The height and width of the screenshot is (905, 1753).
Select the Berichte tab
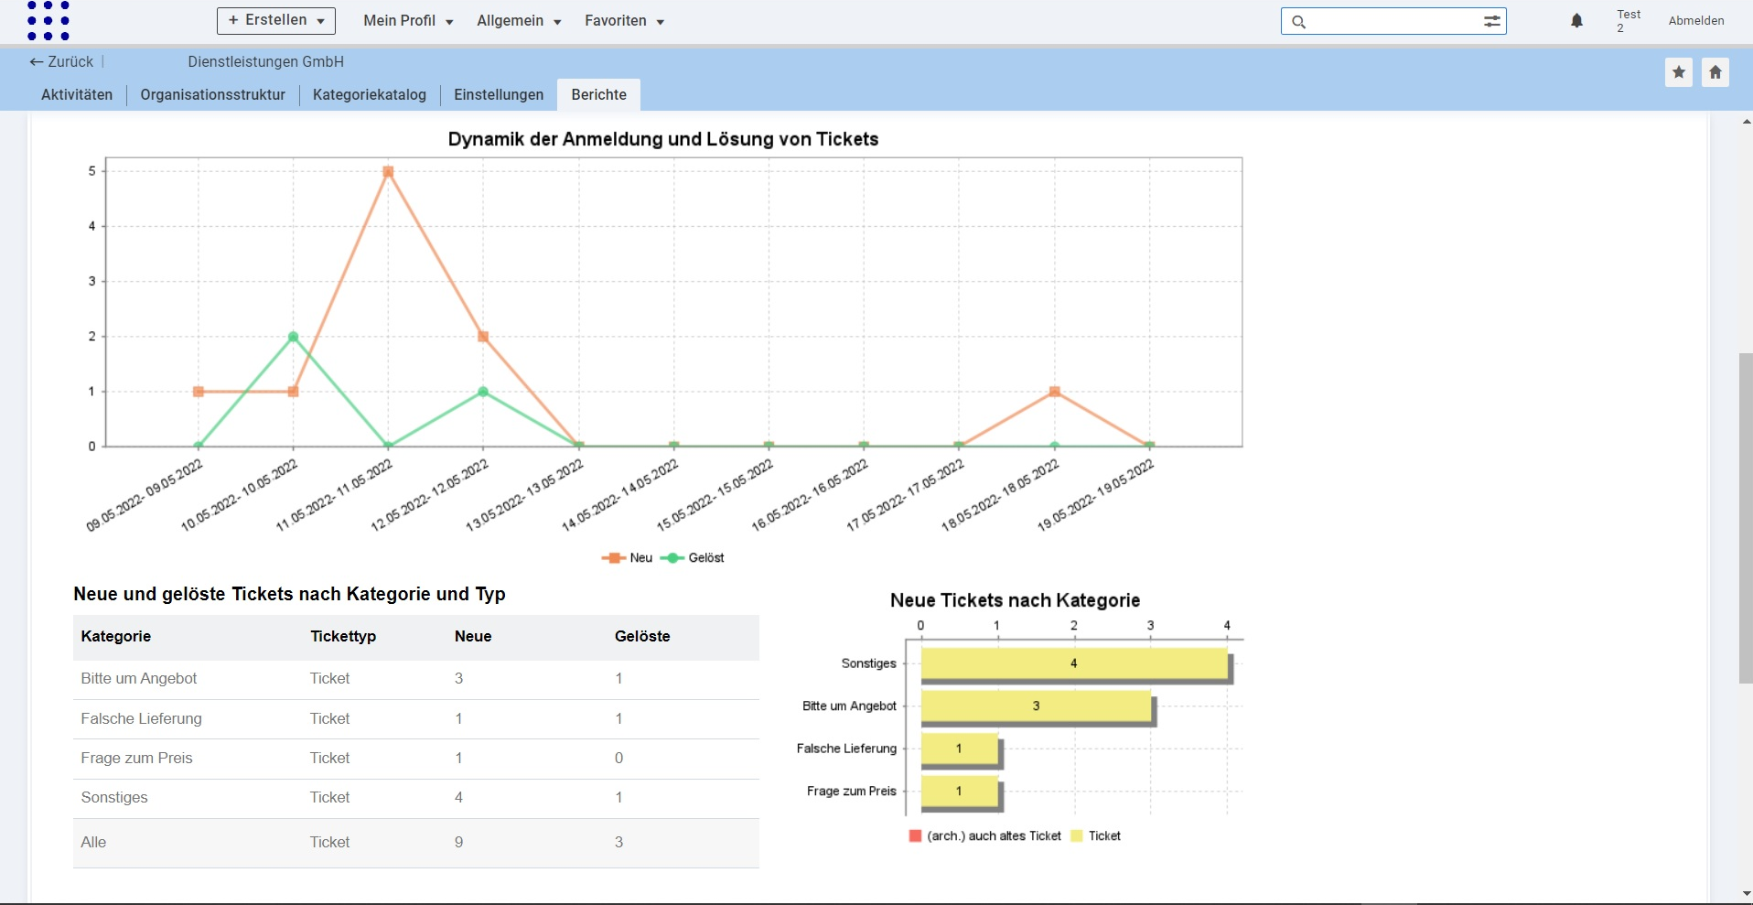[599, 94]
